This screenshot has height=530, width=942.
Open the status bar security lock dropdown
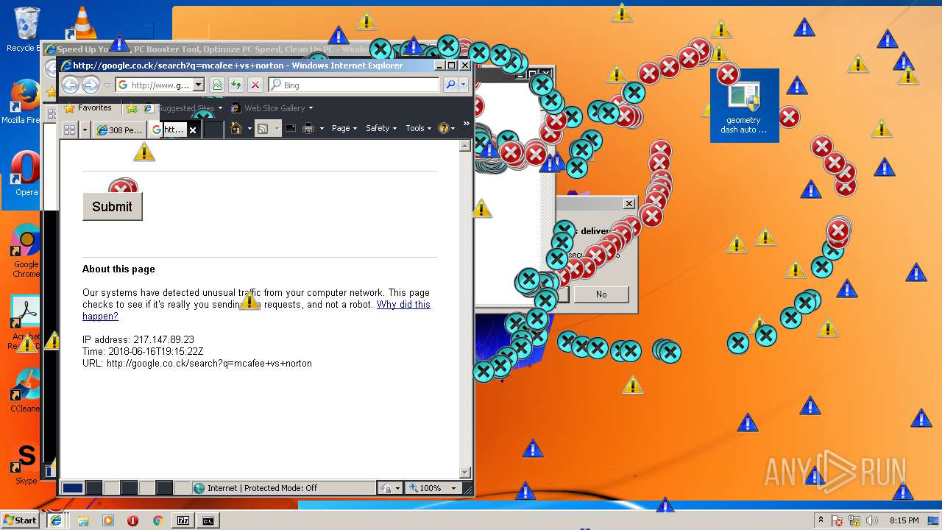pos(390,488)
